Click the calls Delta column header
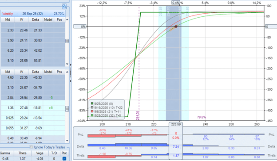Viewport: 277px width, 161px height. point(36,20)
